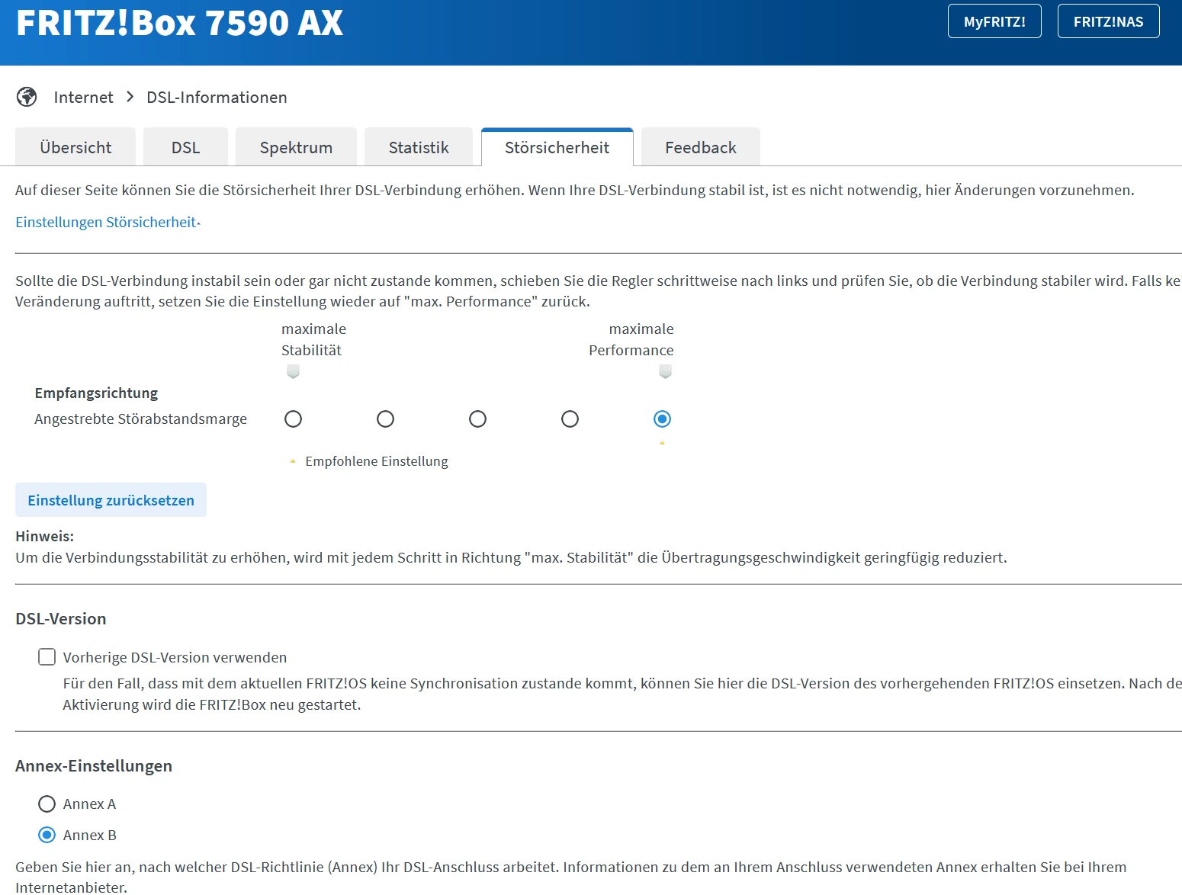Collapse the Einstellungen Störsicherheit section
Viewport: 1182px width, 895px height.
point(108,222)
